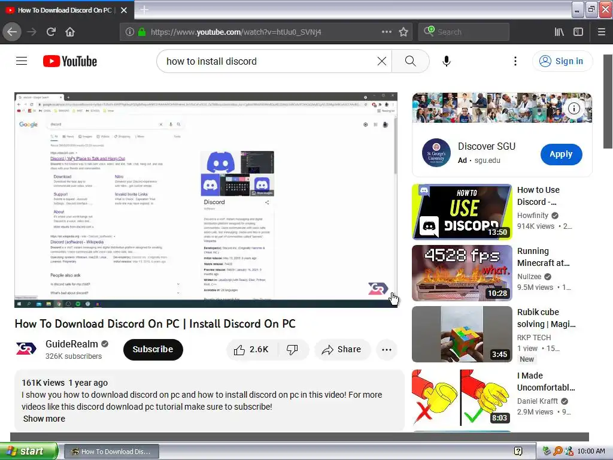Go to YouTube home via logo
The height and width of the screenshot is (460, 613).
click(70, 62)
